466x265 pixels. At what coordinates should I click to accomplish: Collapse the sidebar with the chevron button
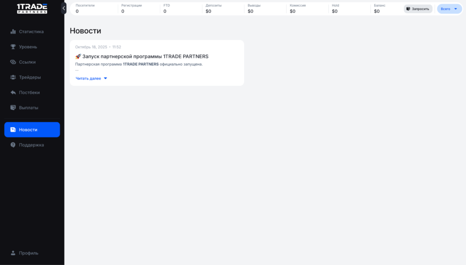(x=64, y=8)
